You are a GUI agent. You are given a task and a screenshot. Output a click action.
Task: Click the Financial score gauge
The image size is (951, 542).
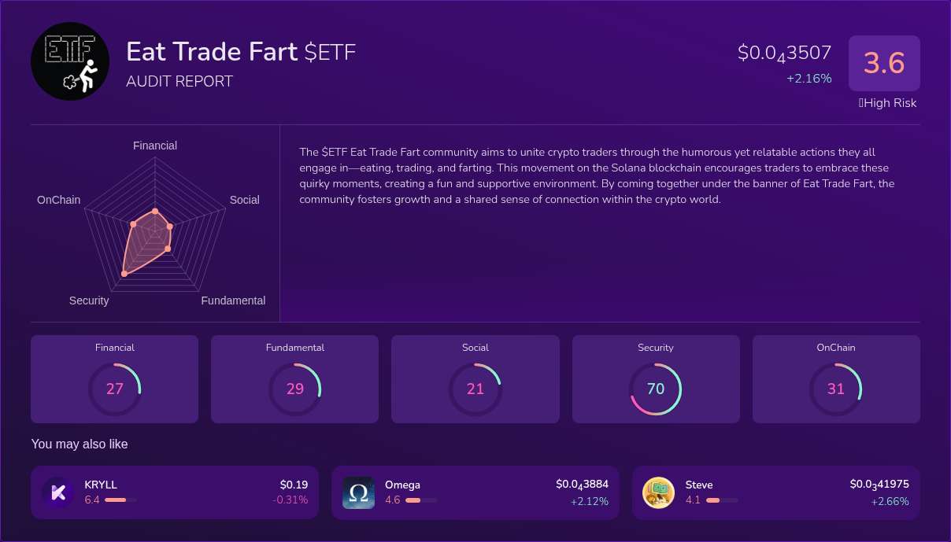[114, 389]
